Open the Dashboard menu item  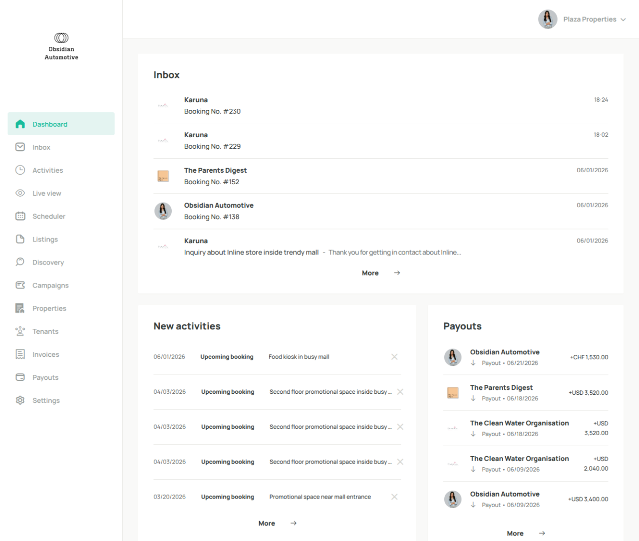pyautogui.click(x=61, y=124)
